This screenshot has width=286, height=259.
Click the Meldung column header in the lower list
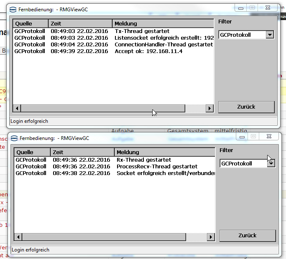[165, 152]
